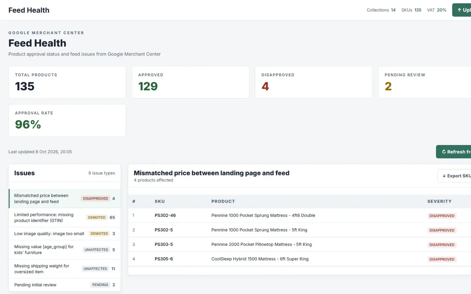Click the Pending Review card showing 2
The width and height of the screenshot is (471, 294).
point(425,82)
